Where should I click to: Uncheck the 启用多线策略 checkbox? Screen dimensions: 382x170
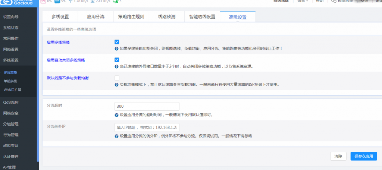tap(117, 42)
